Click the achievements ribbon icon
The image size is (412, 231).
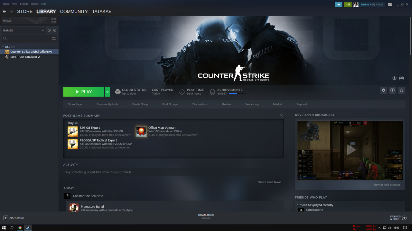coord(212,92)
